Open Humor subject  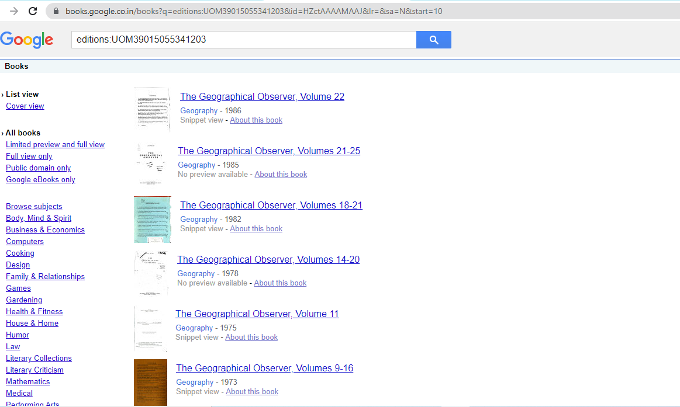[18, 335]
